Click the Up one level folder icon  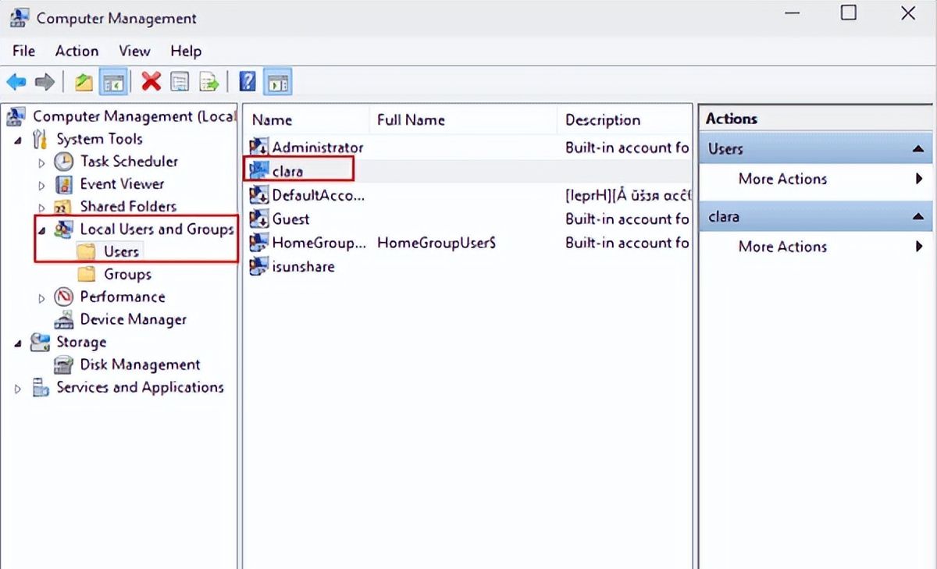(84, 81)
